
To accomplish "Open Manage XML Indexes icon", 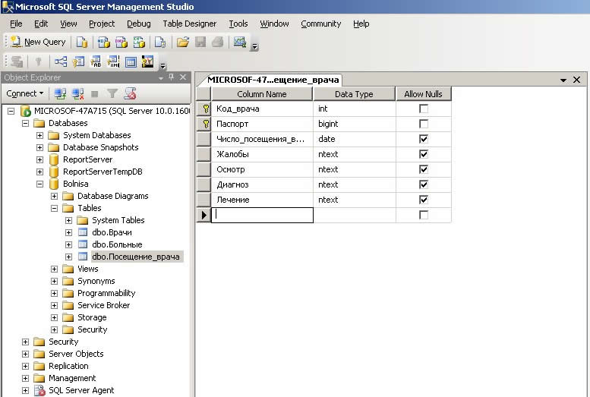I will click(x=113, y=61).
